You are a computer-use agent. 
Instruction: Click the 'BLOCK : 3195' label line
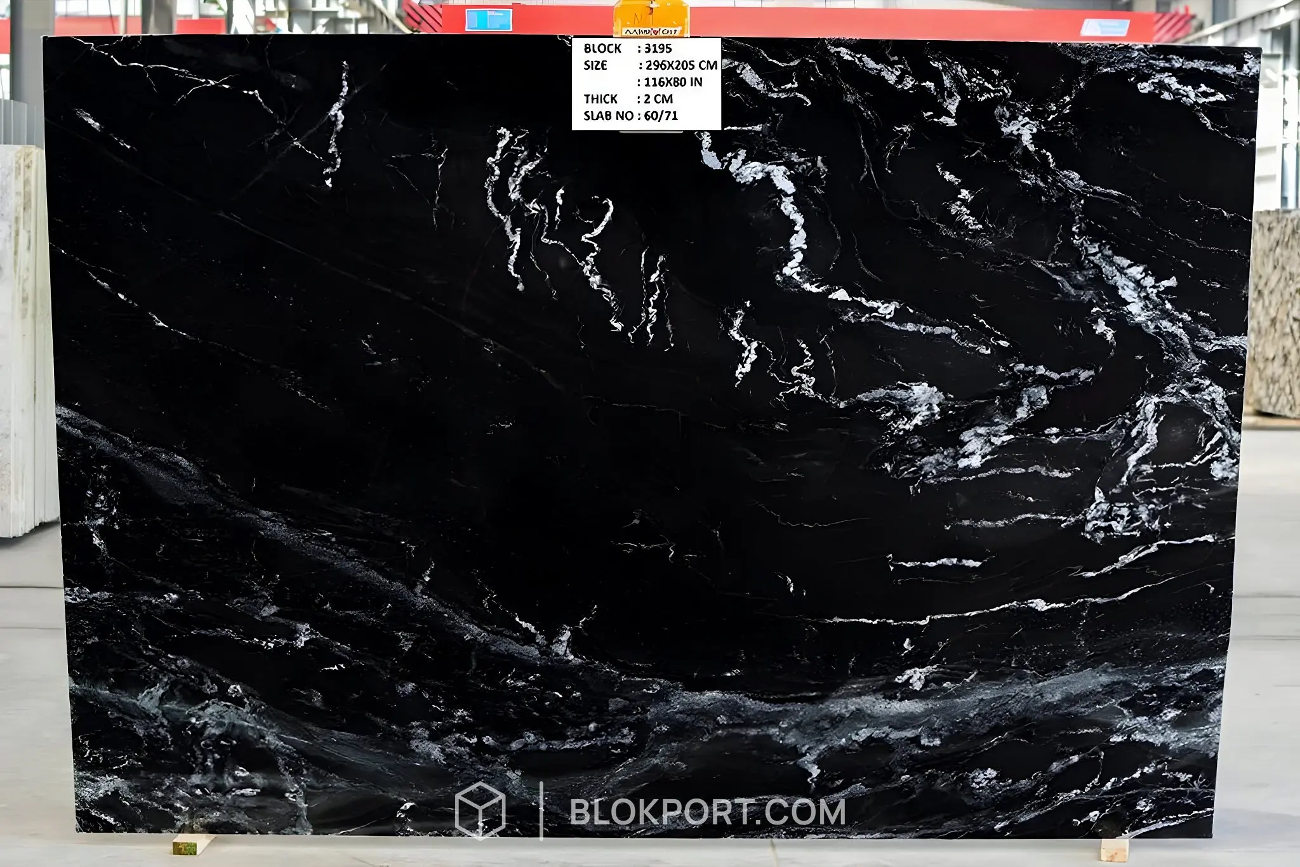point(628,48)
